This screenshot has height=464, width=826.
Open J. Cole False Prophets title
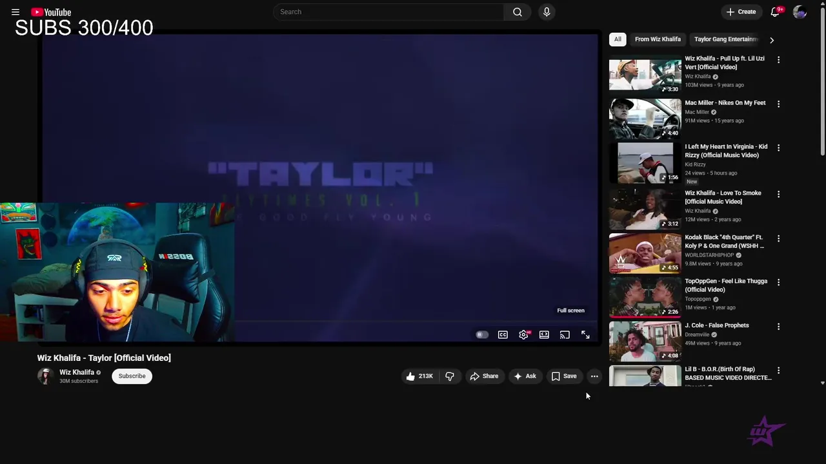click(x=717, y=325)
